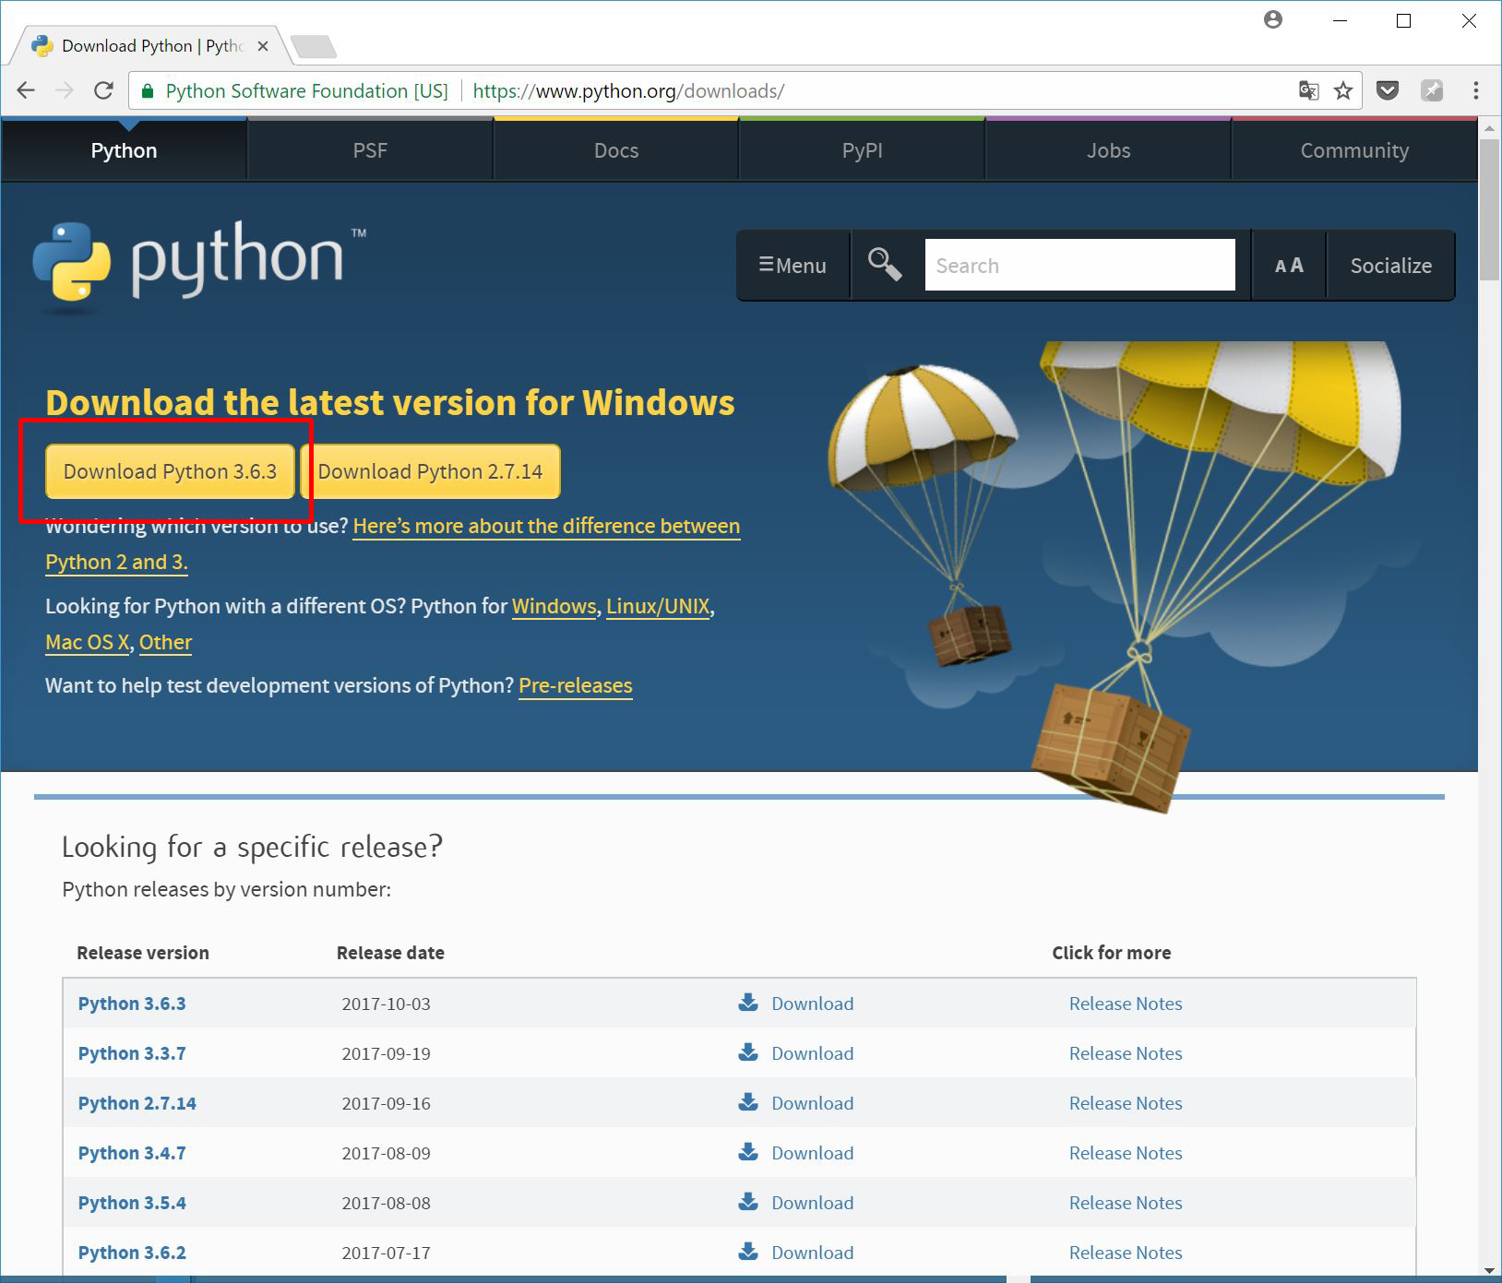This screenshot has width=1502, height=1283.
Task: Click the 'Looking for a specific release?' heading
Action: [x=252, y=847]
